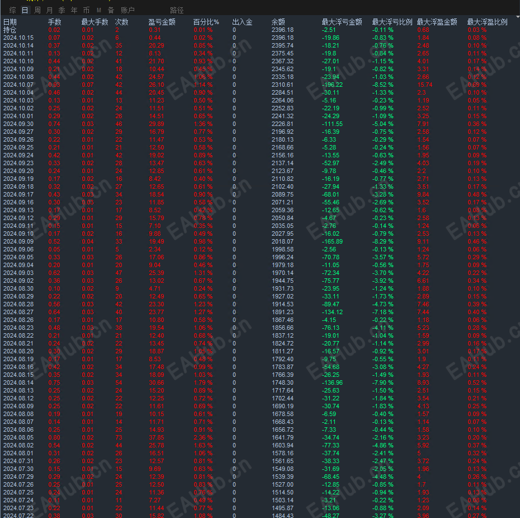
Task: Open the 币 currency tab
Action: pos(86,10)
